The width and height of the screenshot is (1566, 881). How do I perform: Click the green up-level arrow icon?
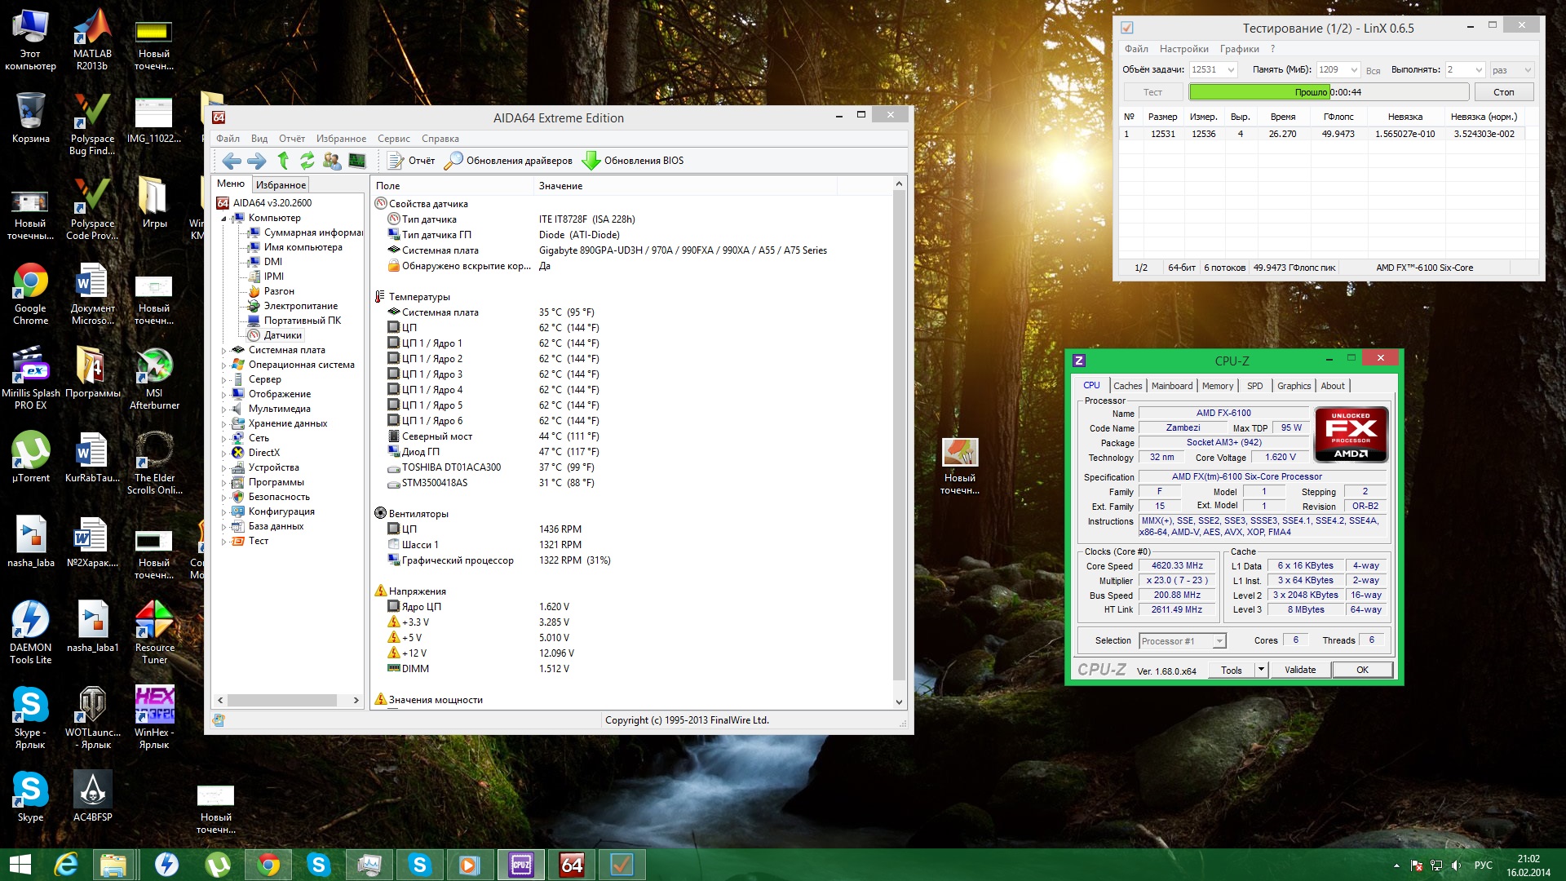[283, 161]
